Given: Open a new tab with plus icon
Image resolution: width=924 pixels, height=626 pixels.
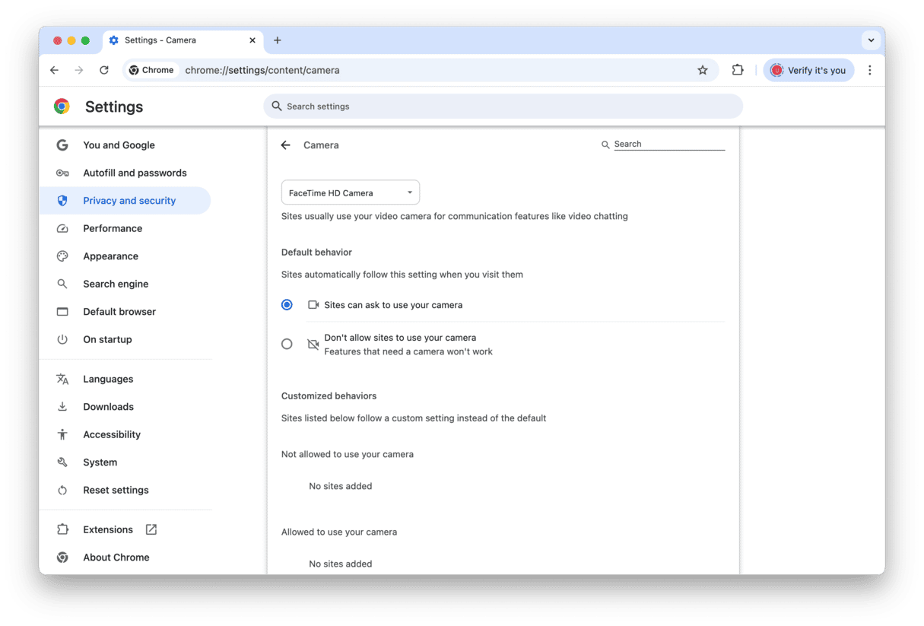Looking at the screenshot, I should [277, 40].
